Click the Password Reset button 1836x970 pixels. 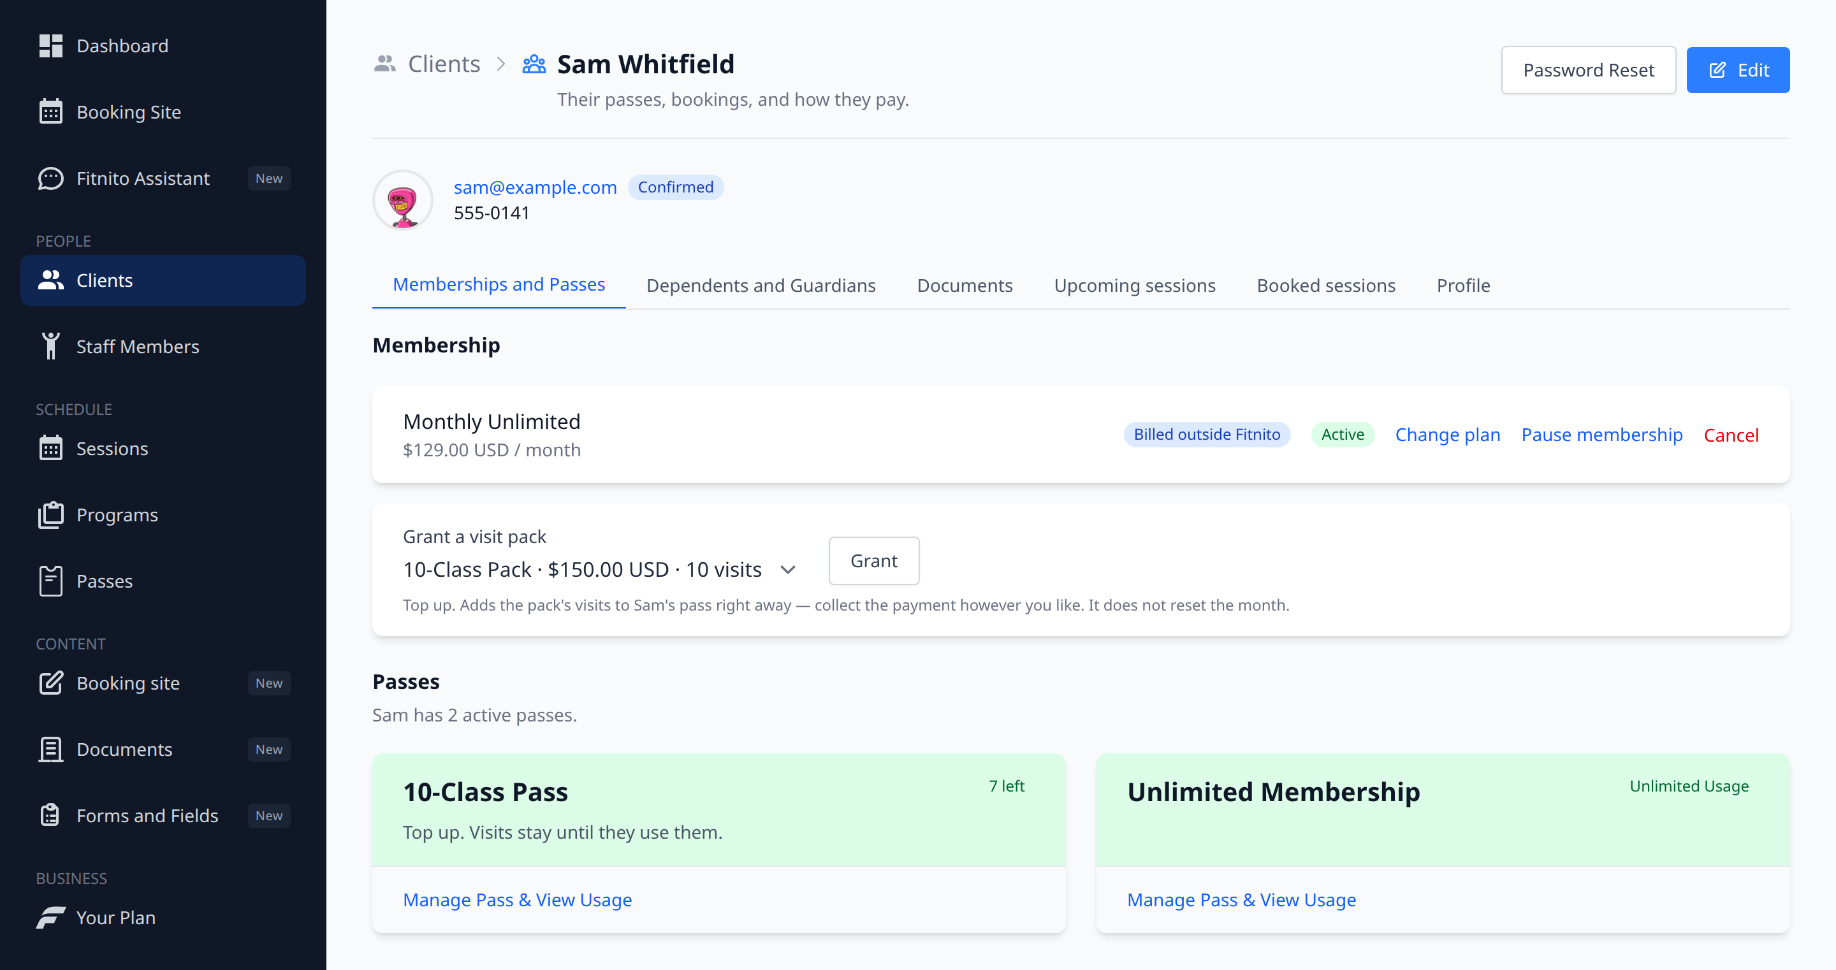(1589, 70)
